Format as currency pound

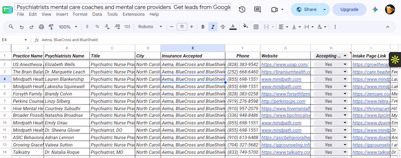pyautogui.click(x=87, y=27)
